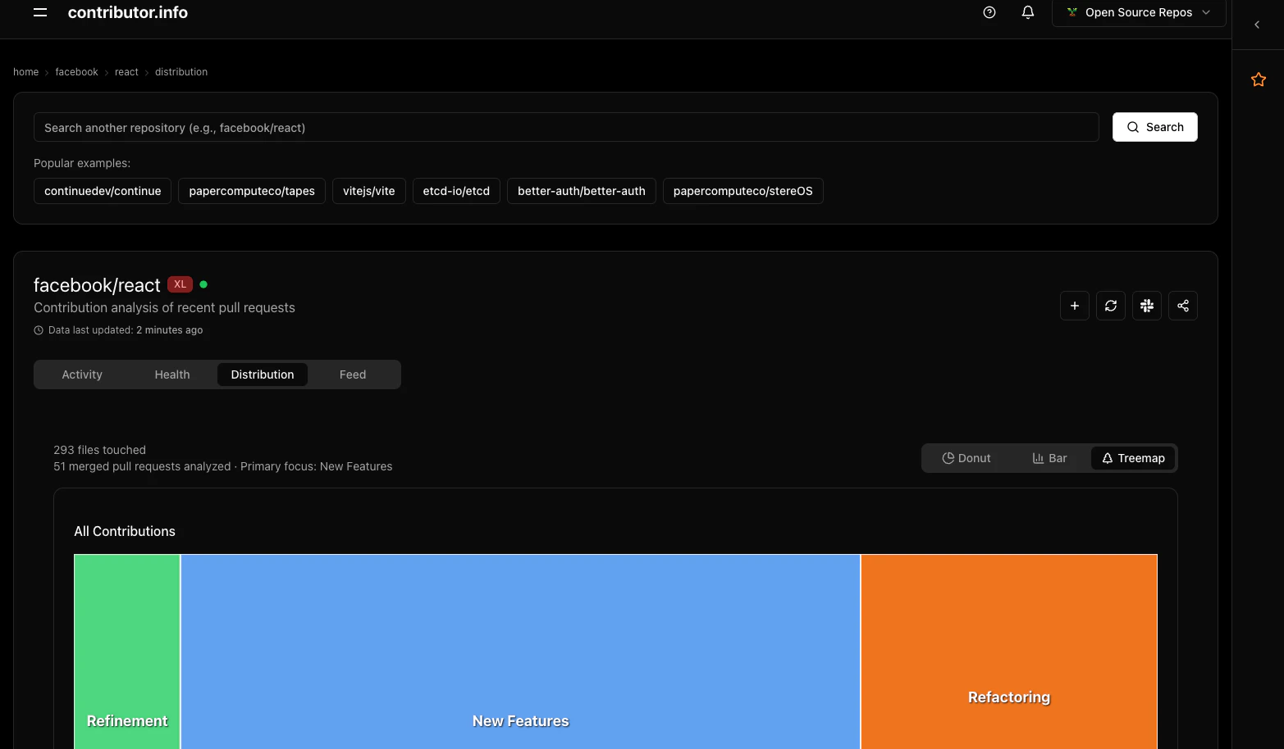Open the notifications bell
This screenshot has width=1284, height=749.
[1027, 12]
